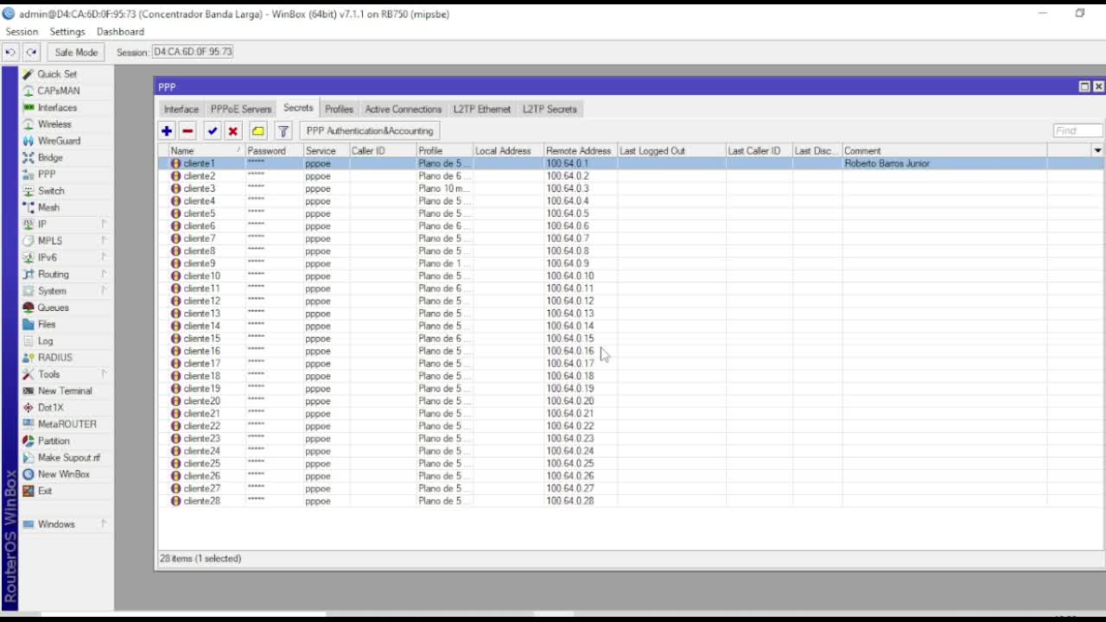Click the Roberto Barros Junior comment
Image resolution: width=1106 pixels, height=622 pixels.
[x=887, y=163]
